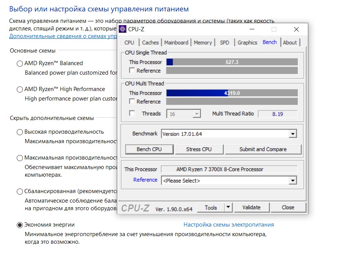Click the CPU-Z app icon in title bar
352x254 pixels.
pos(123,29)
